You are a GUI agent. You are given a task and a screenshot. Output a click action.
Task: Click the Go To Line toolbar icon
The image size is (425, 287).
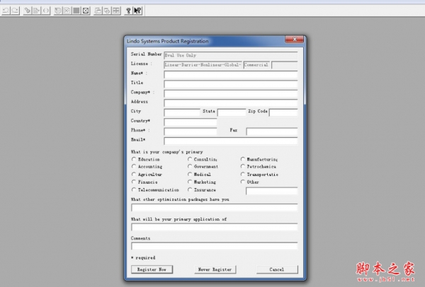tap(36, 11)
